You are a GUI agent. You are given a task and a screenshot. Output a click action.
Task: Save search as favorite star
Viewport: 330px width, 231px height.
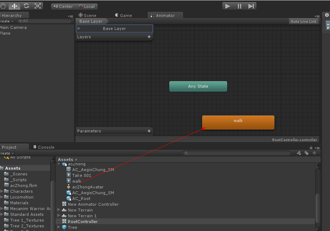click(314, 153)
